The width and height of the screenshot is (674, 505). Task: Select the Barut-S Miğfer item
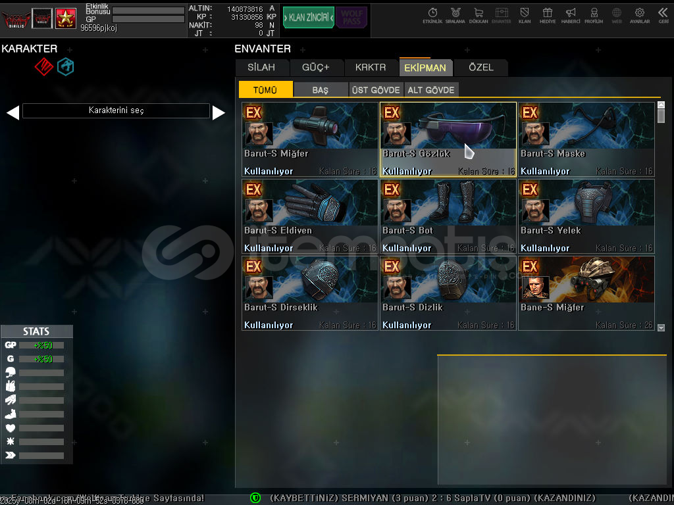click(x=310, y=139)
